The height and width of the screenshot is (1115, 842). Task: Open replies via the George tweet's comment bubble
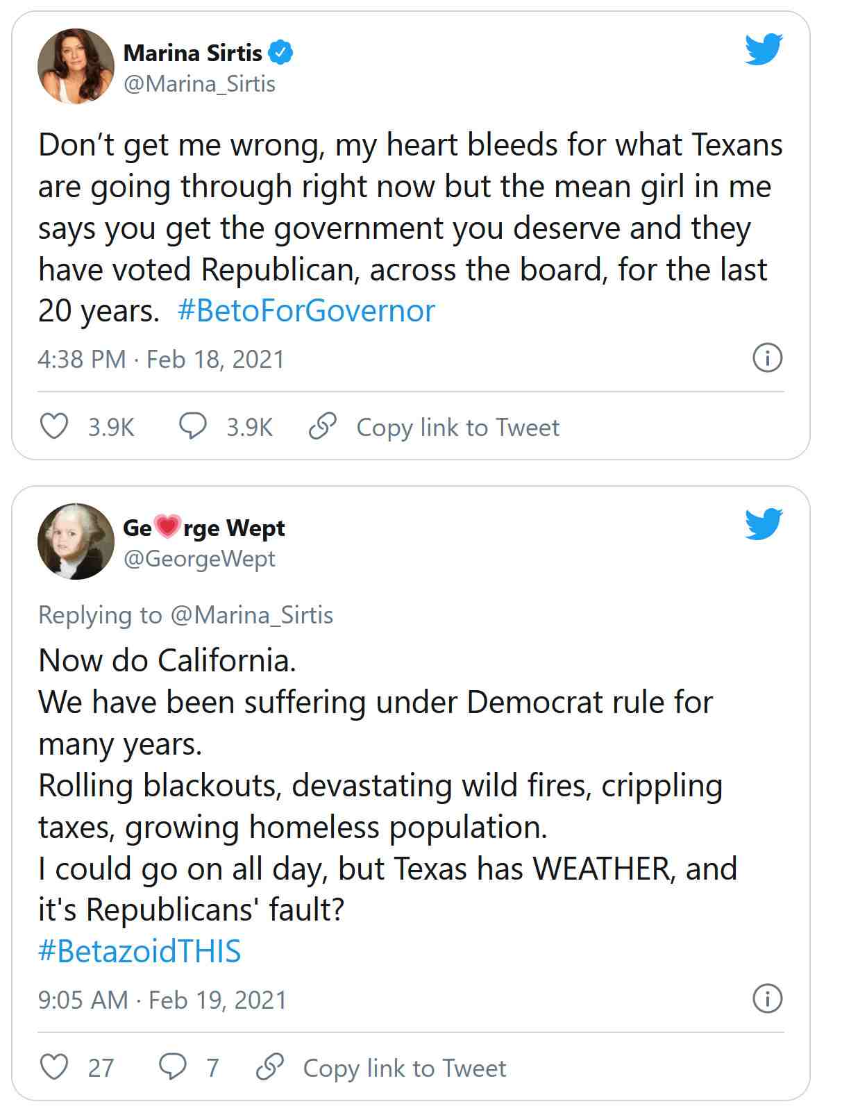click(x=172, y=1067)
